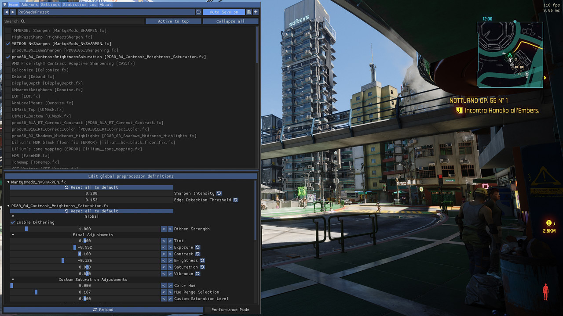Increase Saturation with the right arrow
The image size is (563, 316).
(x=170, y=267)
